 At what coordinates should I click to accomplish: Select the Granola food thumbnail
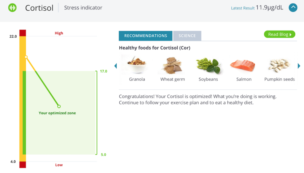click(x=136, y=65)
